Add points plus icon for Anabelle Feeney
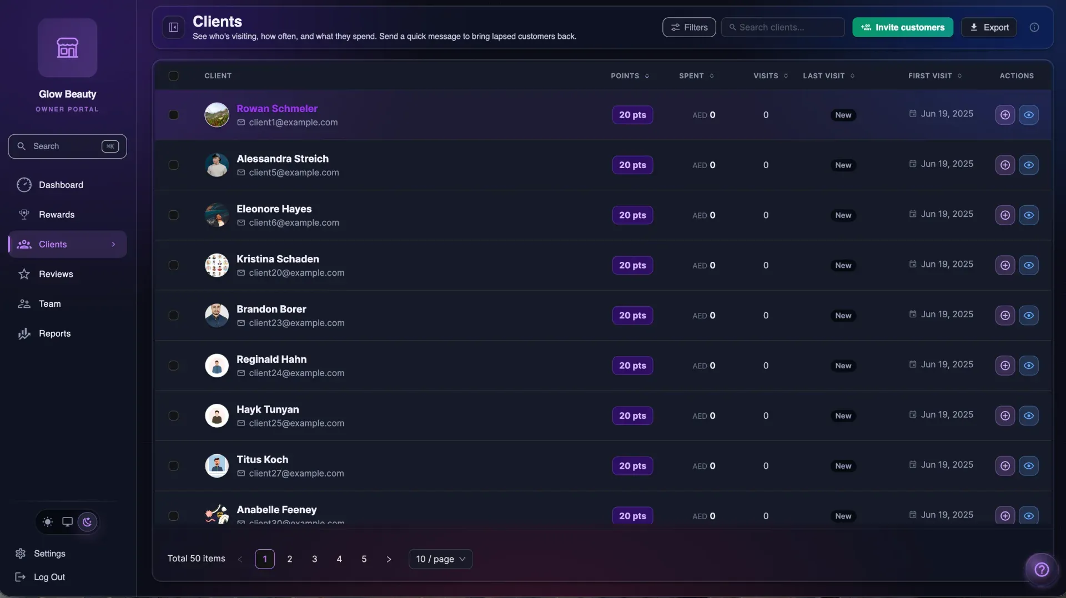This screenshot has width=1066, height=598. pos(1005,516)
